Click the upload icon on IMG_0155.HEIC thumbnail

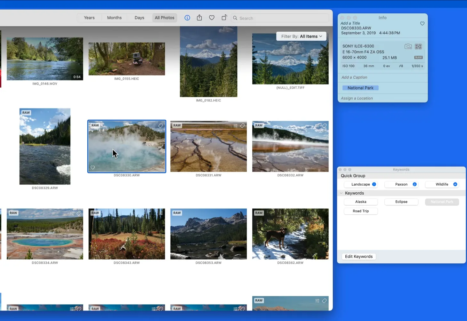click(x=161, y=47)
